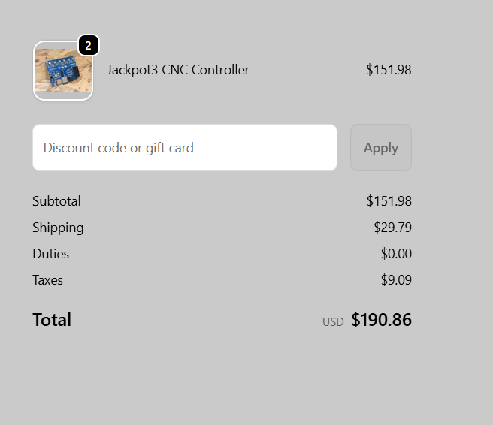Click the product price $151.98 beside the item
The image size is (493, 425).
point(389,70)
